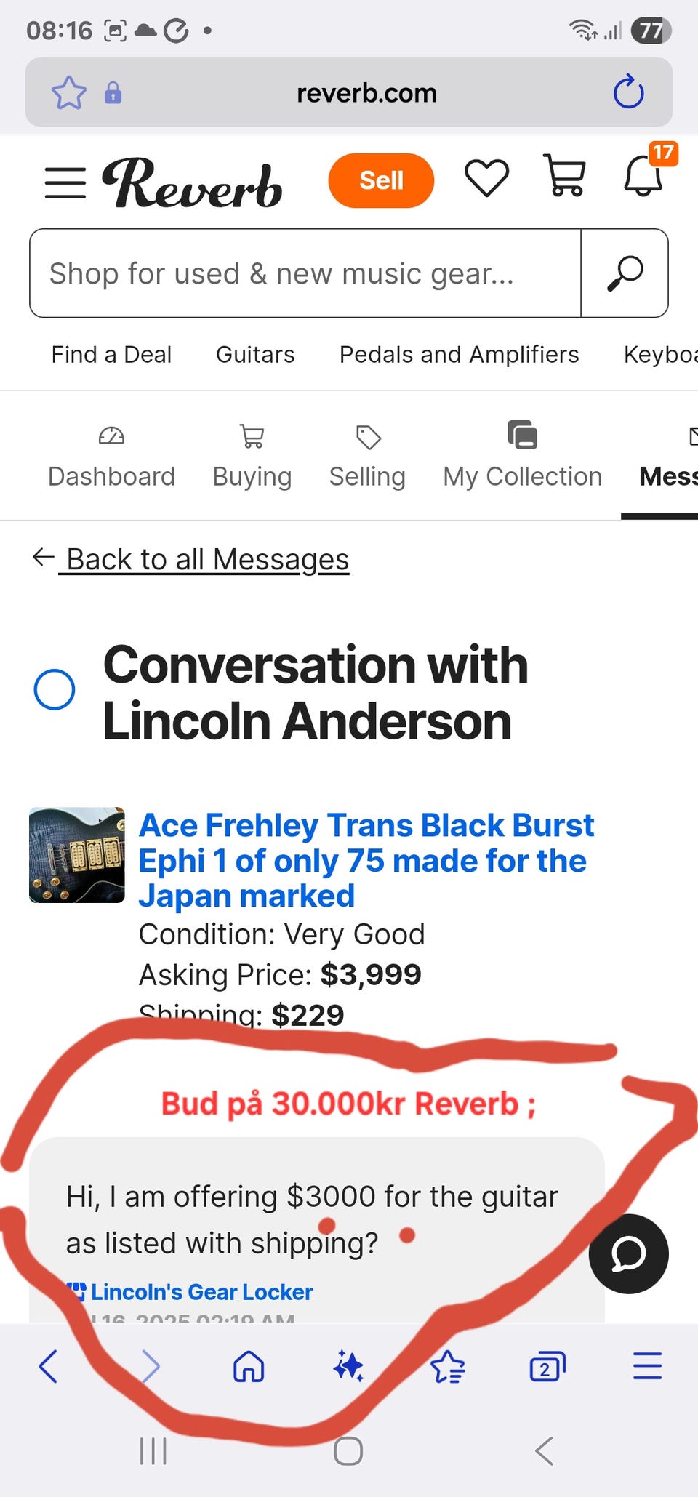Navigate back with browser left chevron
698x1497 pixels.
[x=49, y=1366]
